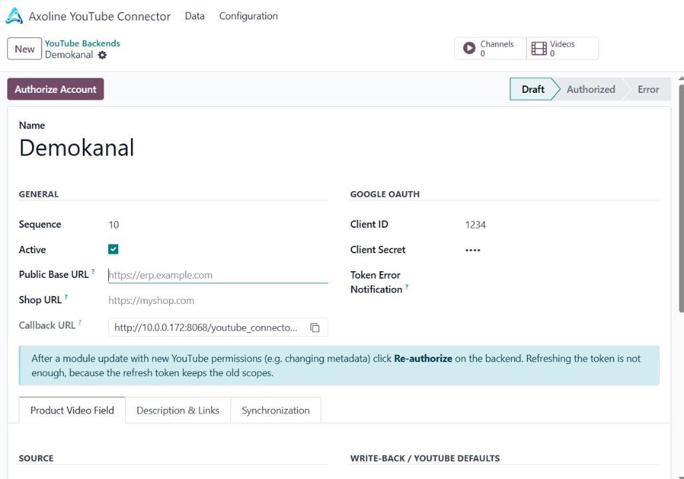
Task: Open the gear actions menu beside Demokanal
Action: click(x=102, y=55)
